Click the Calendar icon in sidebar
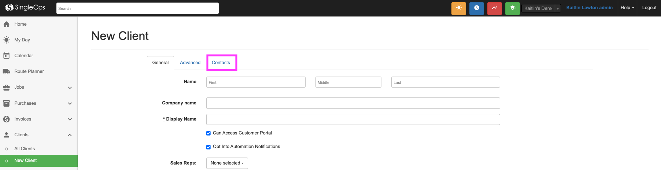661x170 pixels. coord(6,56)
